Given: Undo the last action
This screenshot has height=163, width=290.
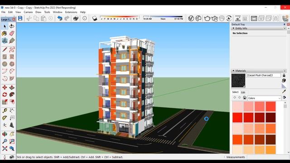Looking at the screenshot, I should [x=59, y=18].
